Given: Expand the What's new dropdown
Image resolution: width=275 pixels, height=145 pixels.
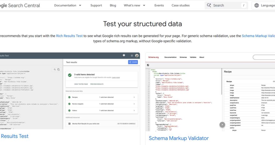Looking at the screenshot, I should [x=135, y=5].
